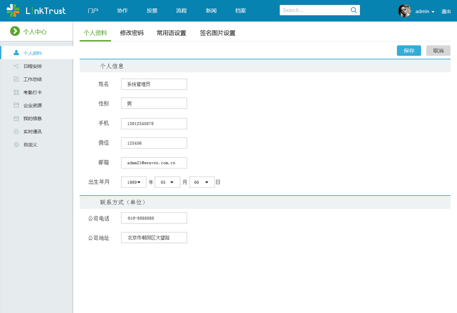Click the 微信 field 123456
This screenshot has height=313, width=457.
pyautogui.click(x=154, y=143)
